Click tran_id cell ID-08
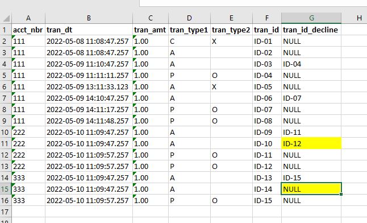 pyautogui.click(x=267, y=121)
